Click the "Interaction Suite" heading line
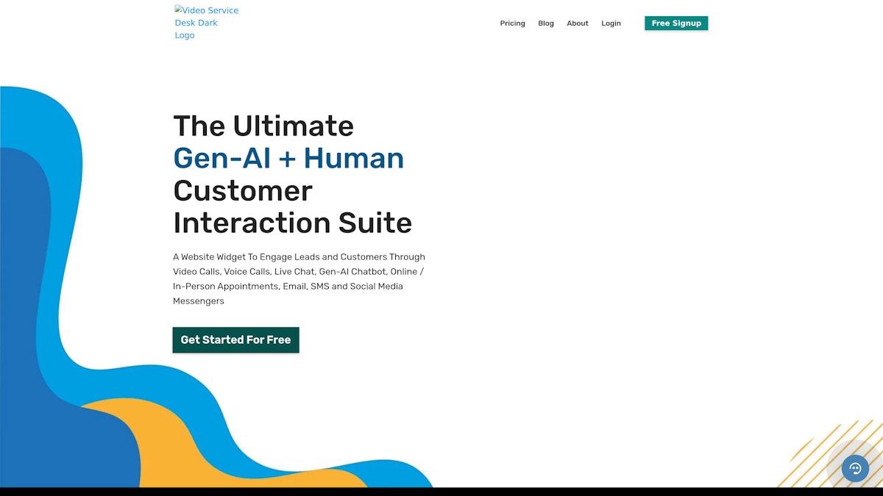Image resolution: width=883 pixels, height=496 pixels. pyautogui.click(x=292, y=223)
